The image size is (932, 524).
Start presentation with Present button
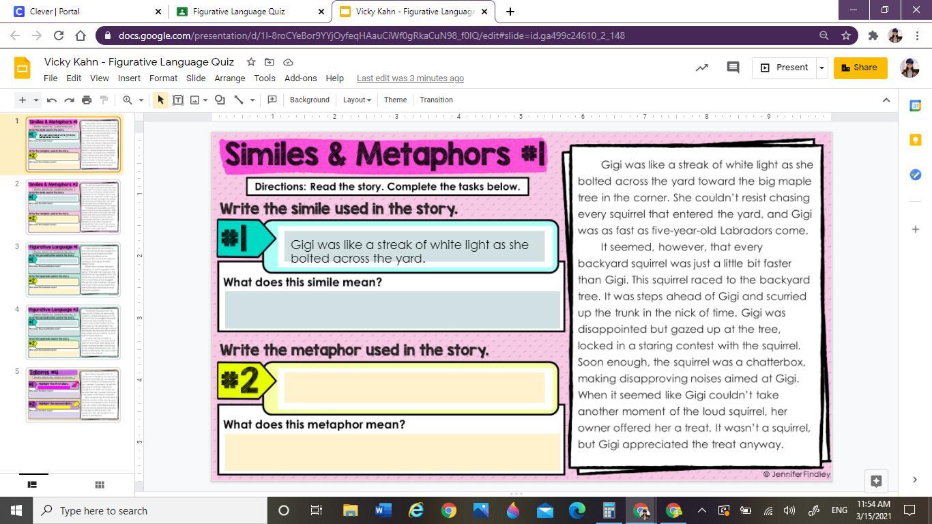784,68
